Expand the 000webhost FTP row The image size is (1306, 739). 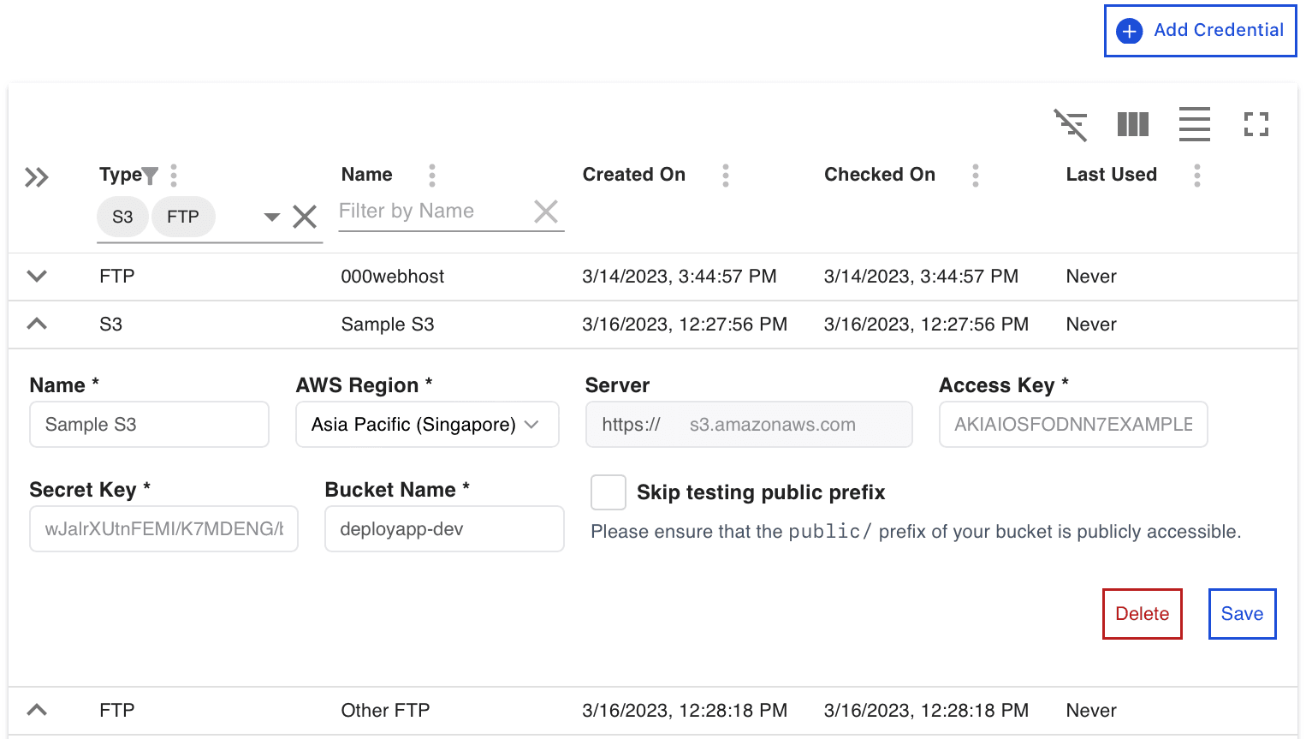37,277
